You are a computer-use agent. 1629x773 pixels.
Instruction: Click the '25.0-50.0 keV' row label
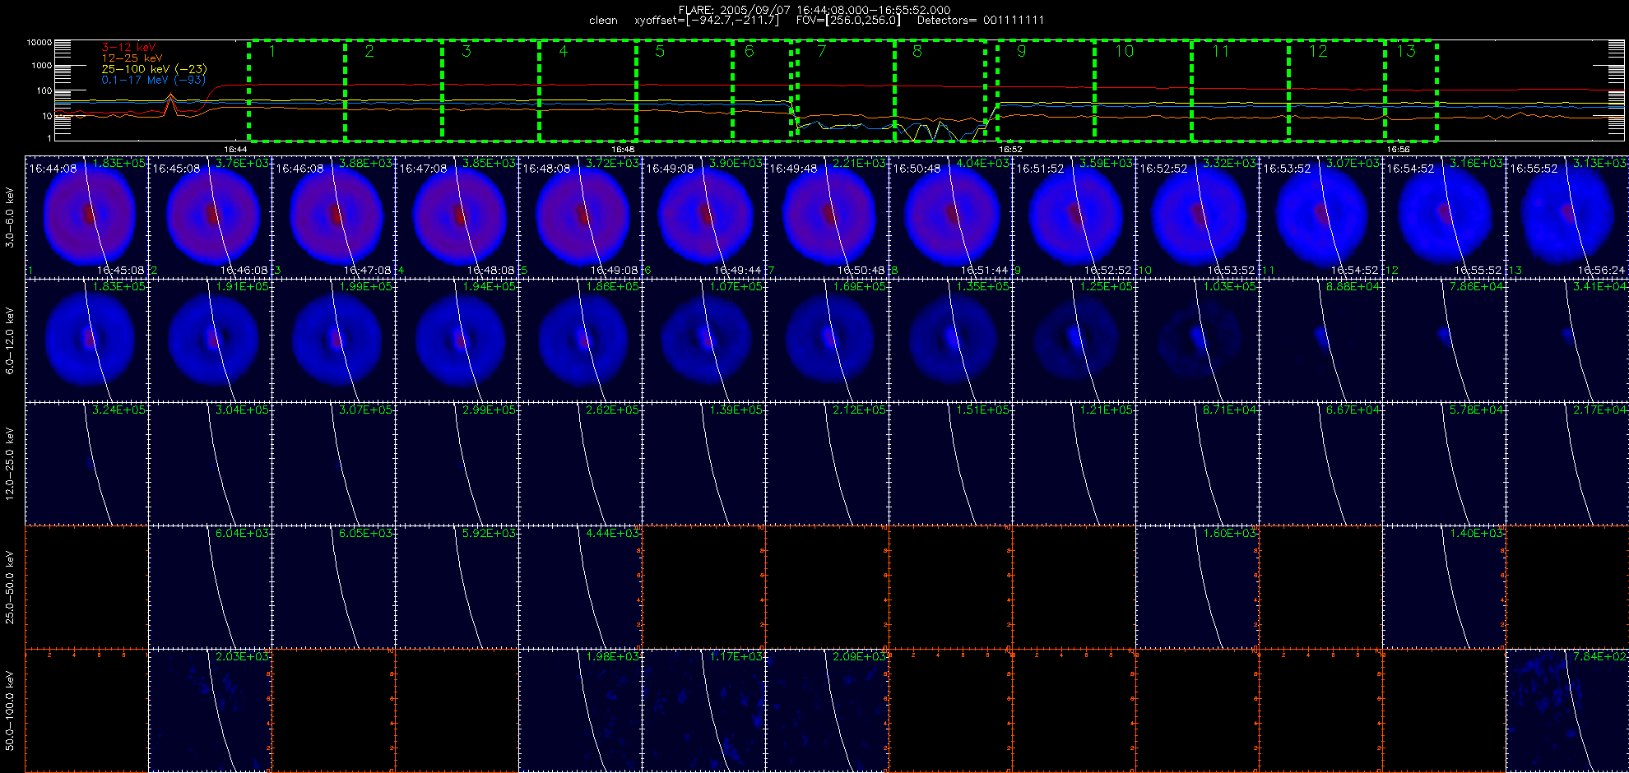click(x=10, y=587)
